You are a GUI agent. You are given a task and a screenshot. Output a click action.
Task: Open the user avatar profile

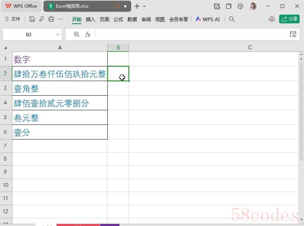(253, 6)
